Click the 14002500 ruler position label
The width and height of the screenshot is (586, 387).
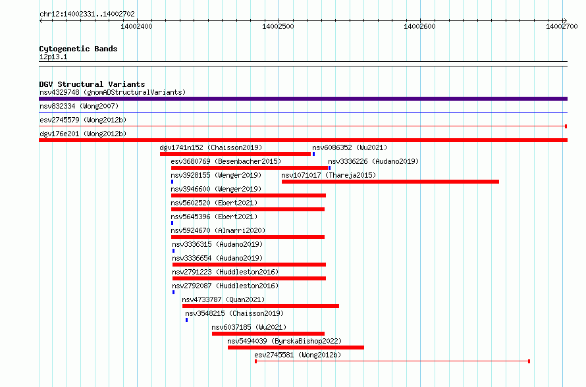point(278,26)
